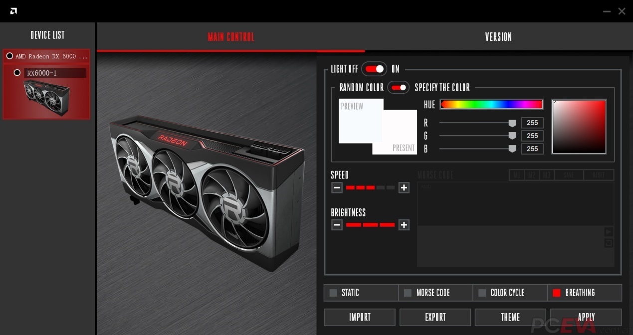
Task: Switch to the Main Control tab
Action: click(x=231, y=37)
